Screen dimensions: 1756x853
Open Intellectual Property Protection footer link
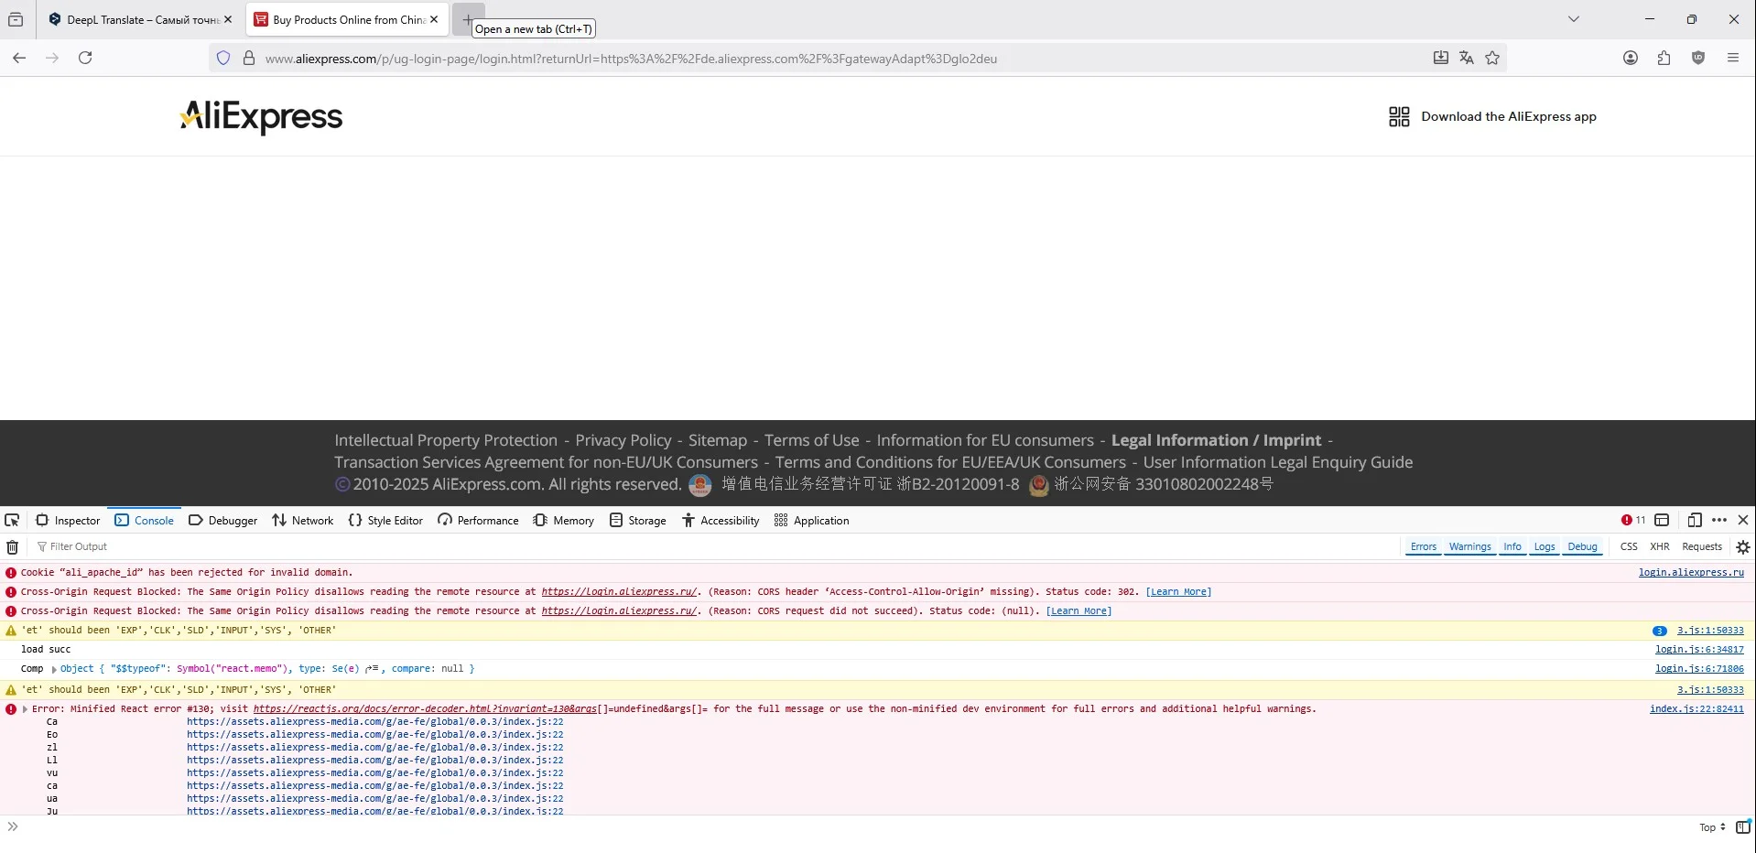tap(446, 440)
